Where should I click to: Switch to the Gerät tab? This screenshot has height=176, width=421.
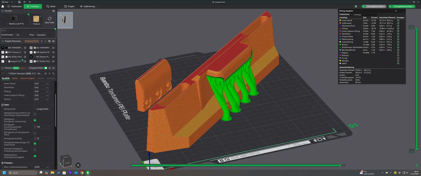[x=51, y=6]
